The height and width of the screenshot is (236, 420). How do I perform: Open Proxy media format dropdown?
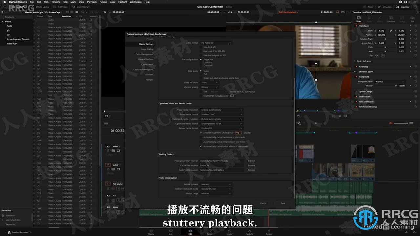coord(221,114)
